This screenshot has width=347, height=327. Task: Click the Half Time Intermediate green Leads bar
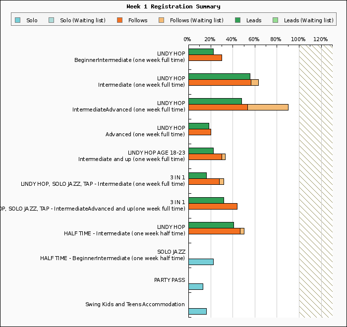(x=211, y=225)
